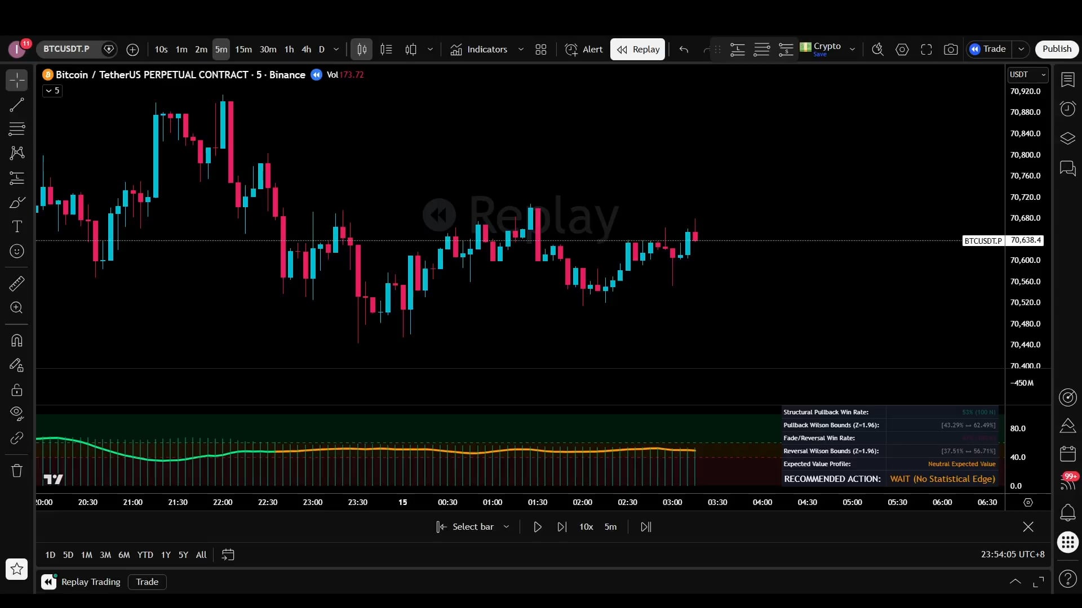
Task: Open the alerts clock panel
Action: pos(1068,109)
